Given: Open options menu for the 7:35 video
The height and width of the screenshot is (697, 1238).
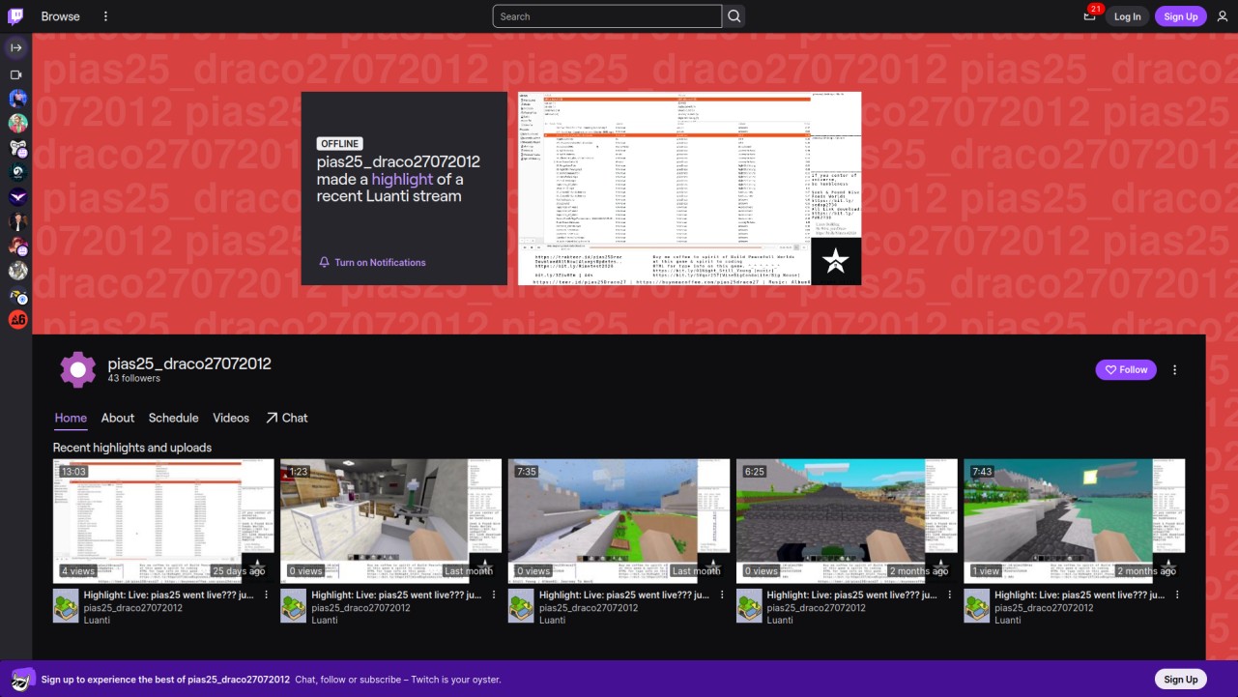Looking at the screenshot, I should pos(722,595).
